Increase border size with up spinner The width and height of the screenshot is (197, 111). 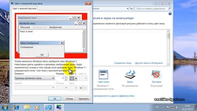[x=66, y=77]
